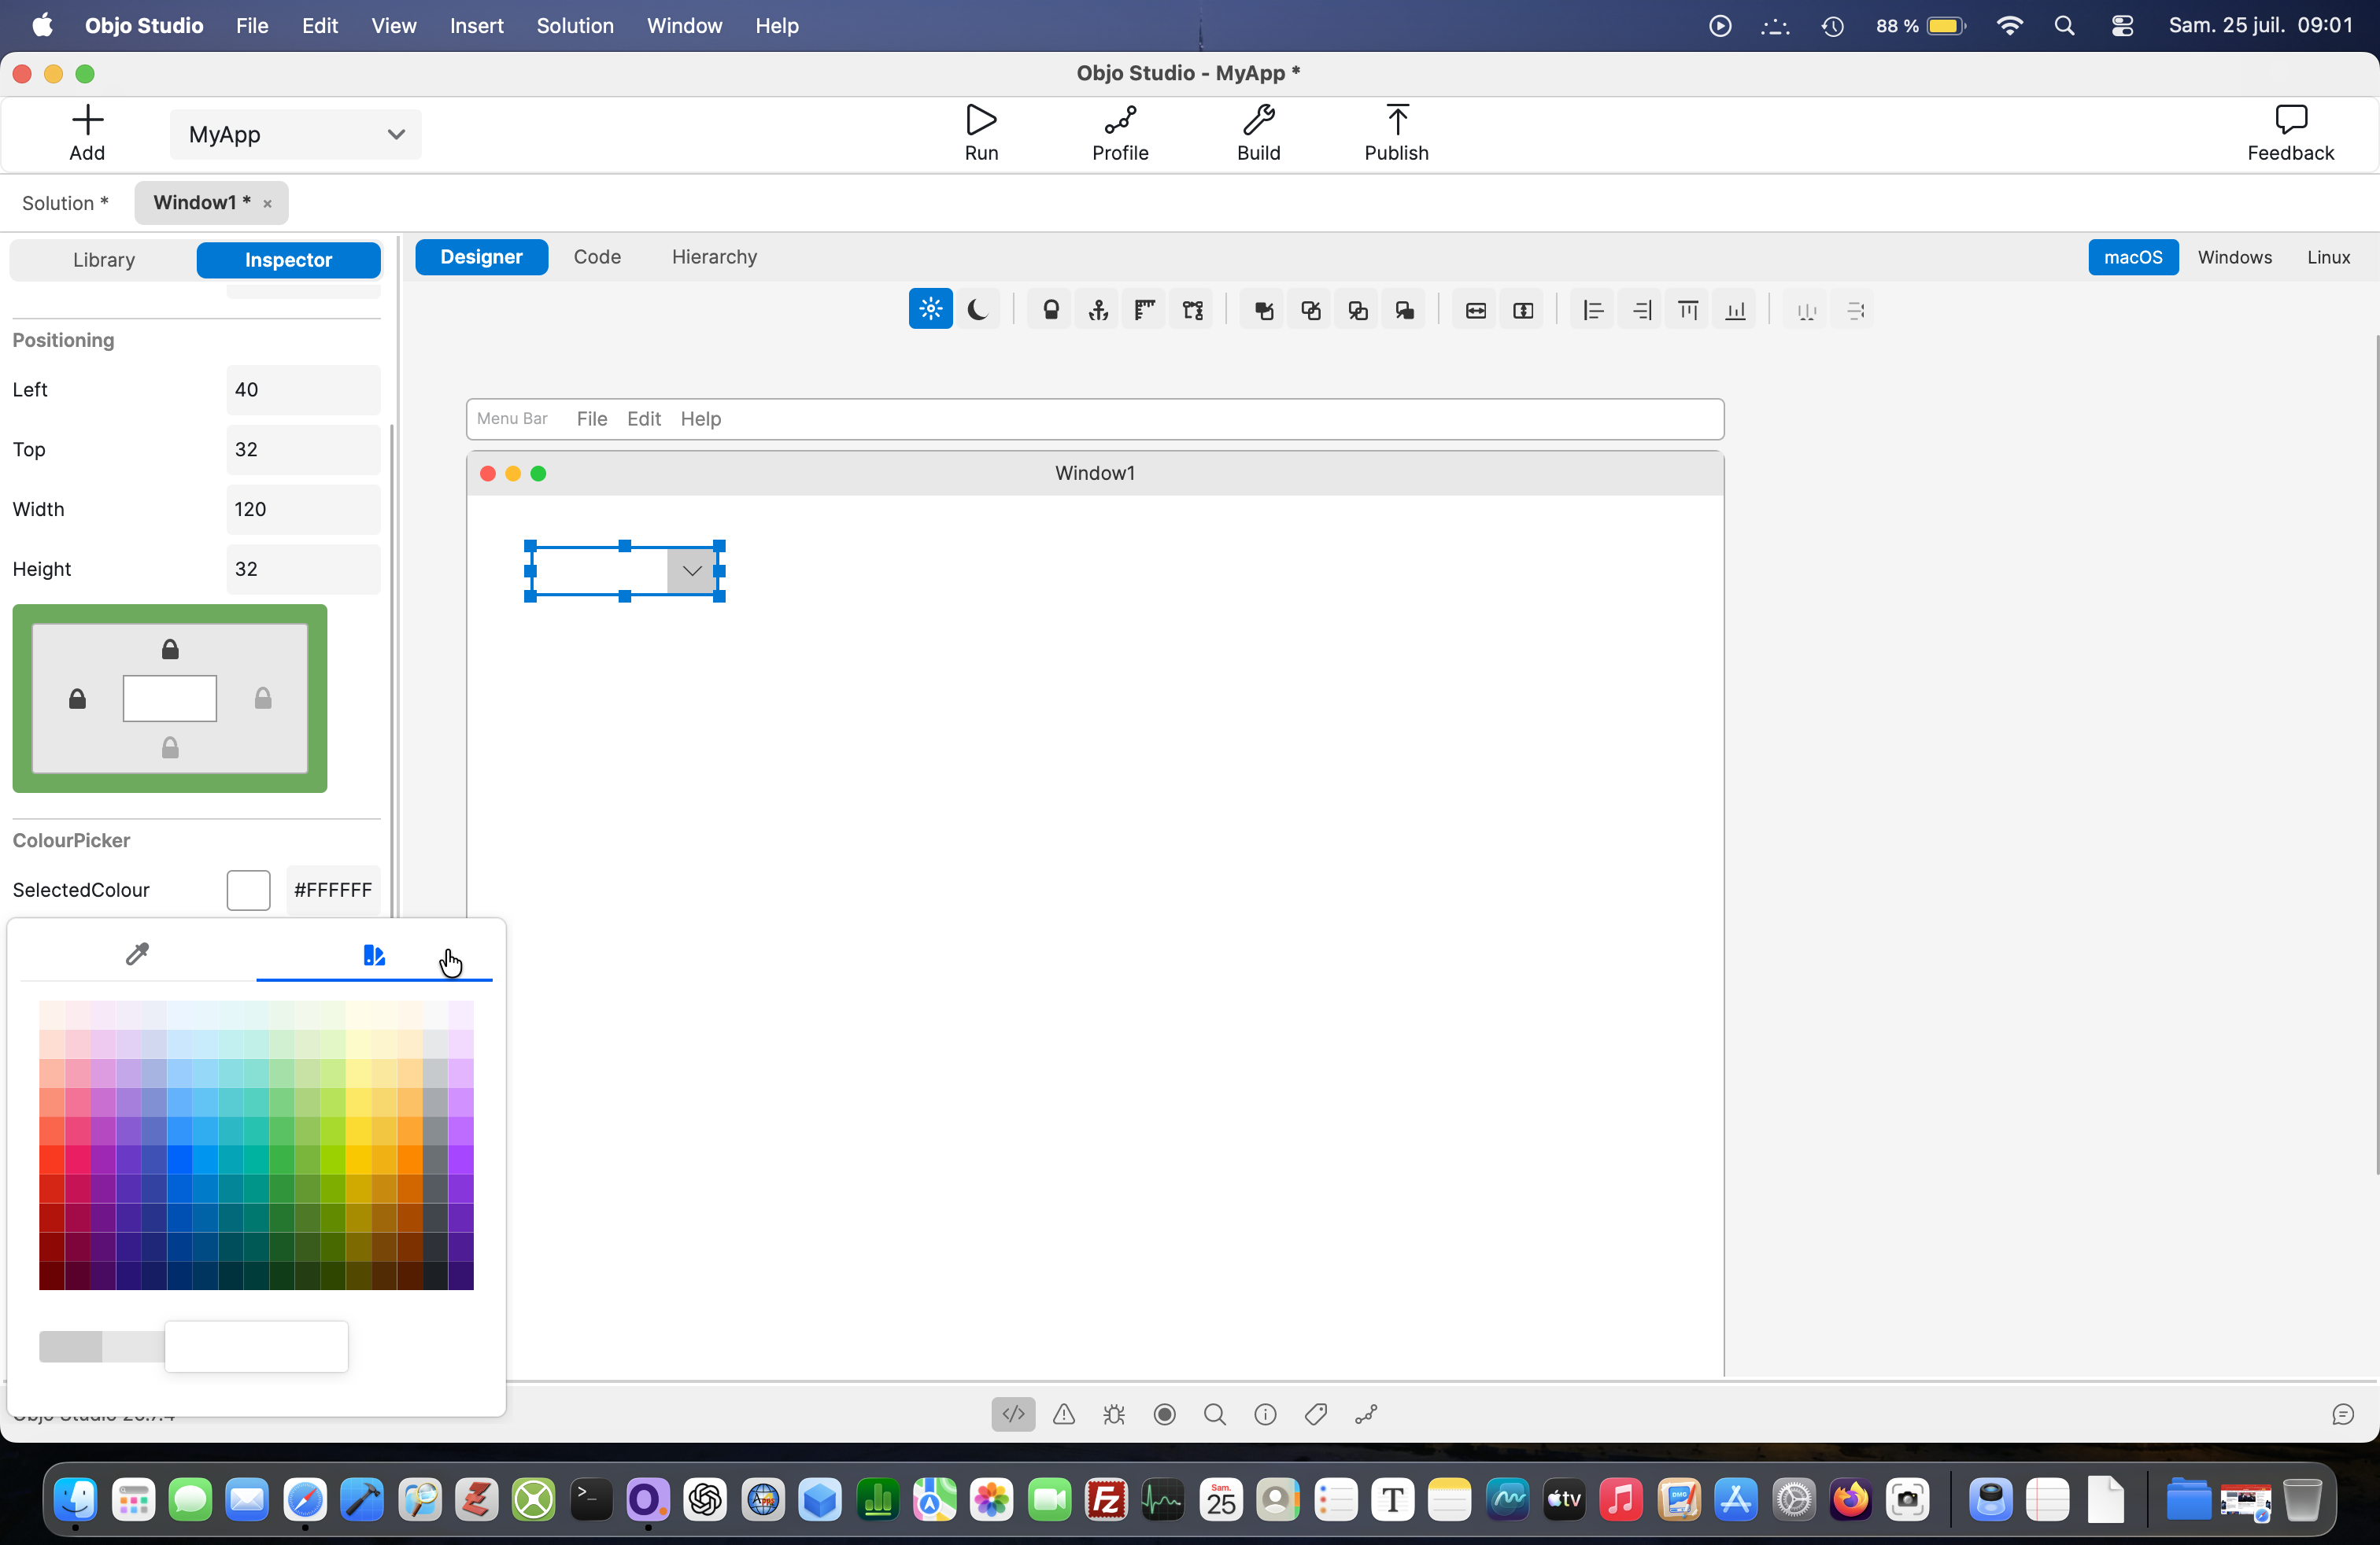
Task: Switch to the Library panel tab
Action: tap(104, 260)
